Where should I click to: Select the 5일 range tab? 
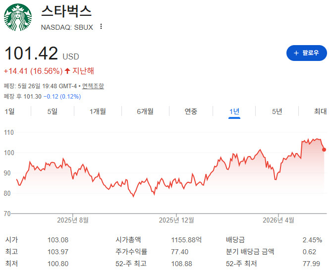(x=52, y=111)
